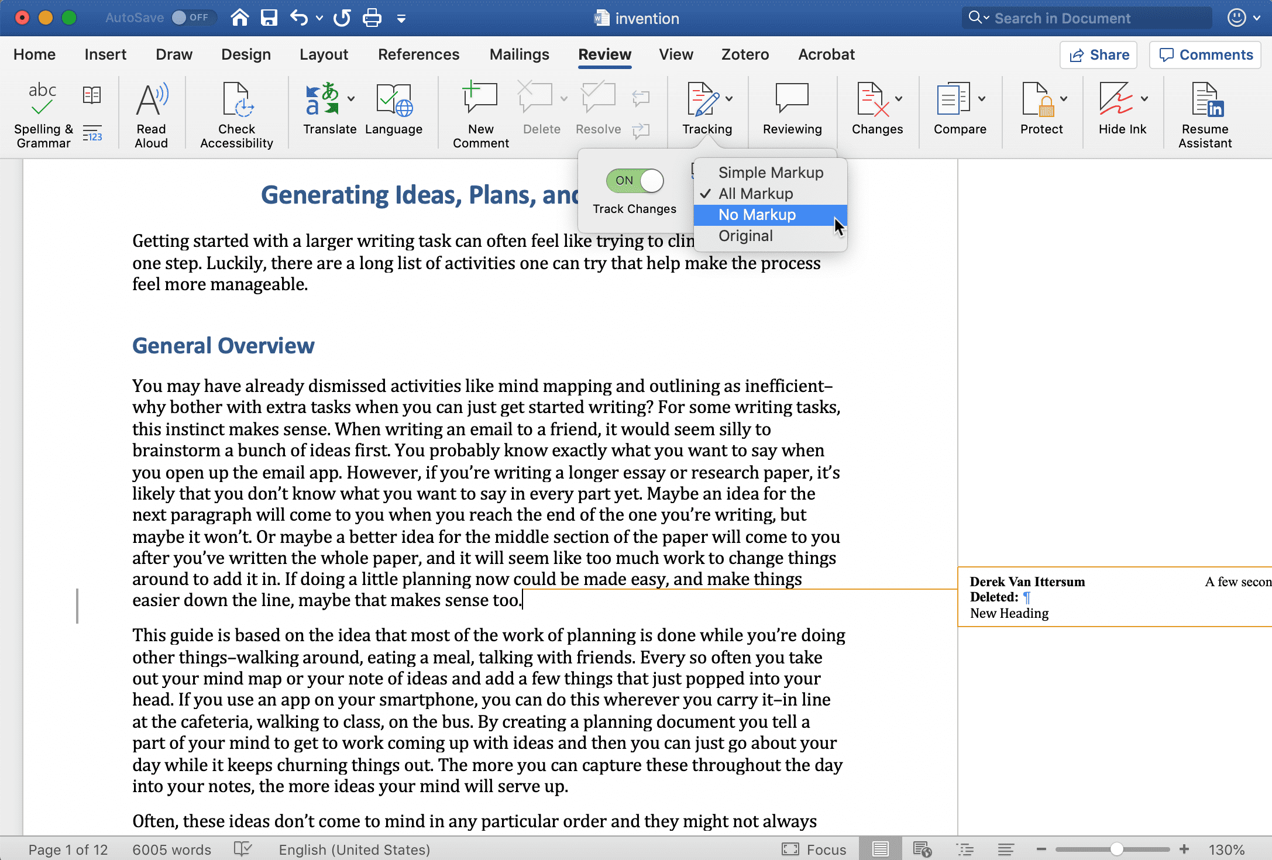This screenshot has height=860, width=1272.
Task: Expand the Translate dropdown arrow
Action: click(x=351, y=98)
